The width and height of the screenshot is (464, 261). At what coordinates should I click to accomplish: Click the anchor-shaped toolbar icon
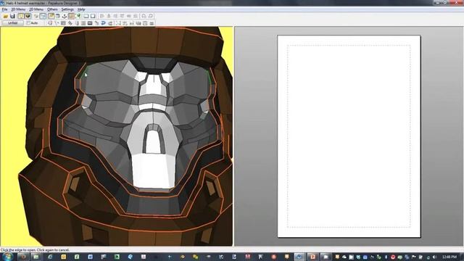coord(65,16)
